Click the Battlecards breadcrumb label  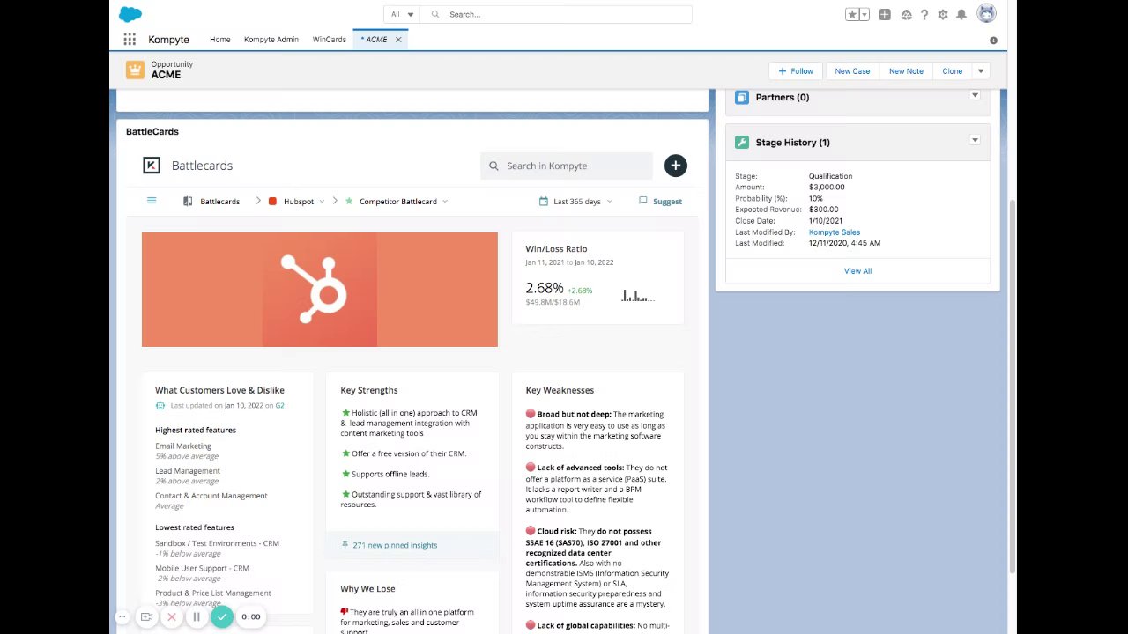click(220, 202)
